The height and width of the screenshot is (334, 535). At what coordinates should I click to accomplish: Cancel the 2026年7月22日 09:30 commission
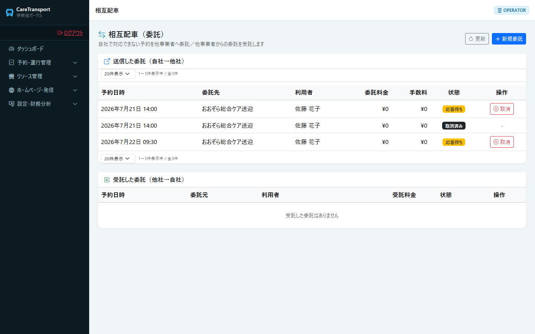[502, 142]
